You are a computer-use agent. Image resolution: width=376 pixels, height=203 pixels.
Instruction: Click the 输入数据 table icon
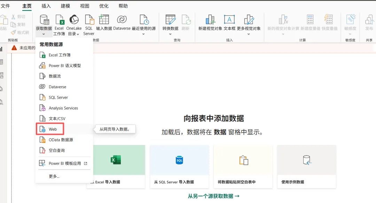point(104,19)
